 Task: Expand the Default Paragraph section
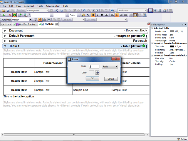(5, 36)
